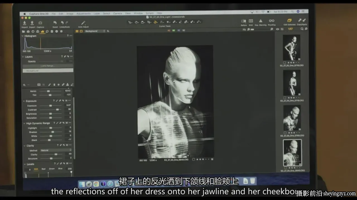Open the Camera menu
Viewport: 357px width, 200px height.
117,13
